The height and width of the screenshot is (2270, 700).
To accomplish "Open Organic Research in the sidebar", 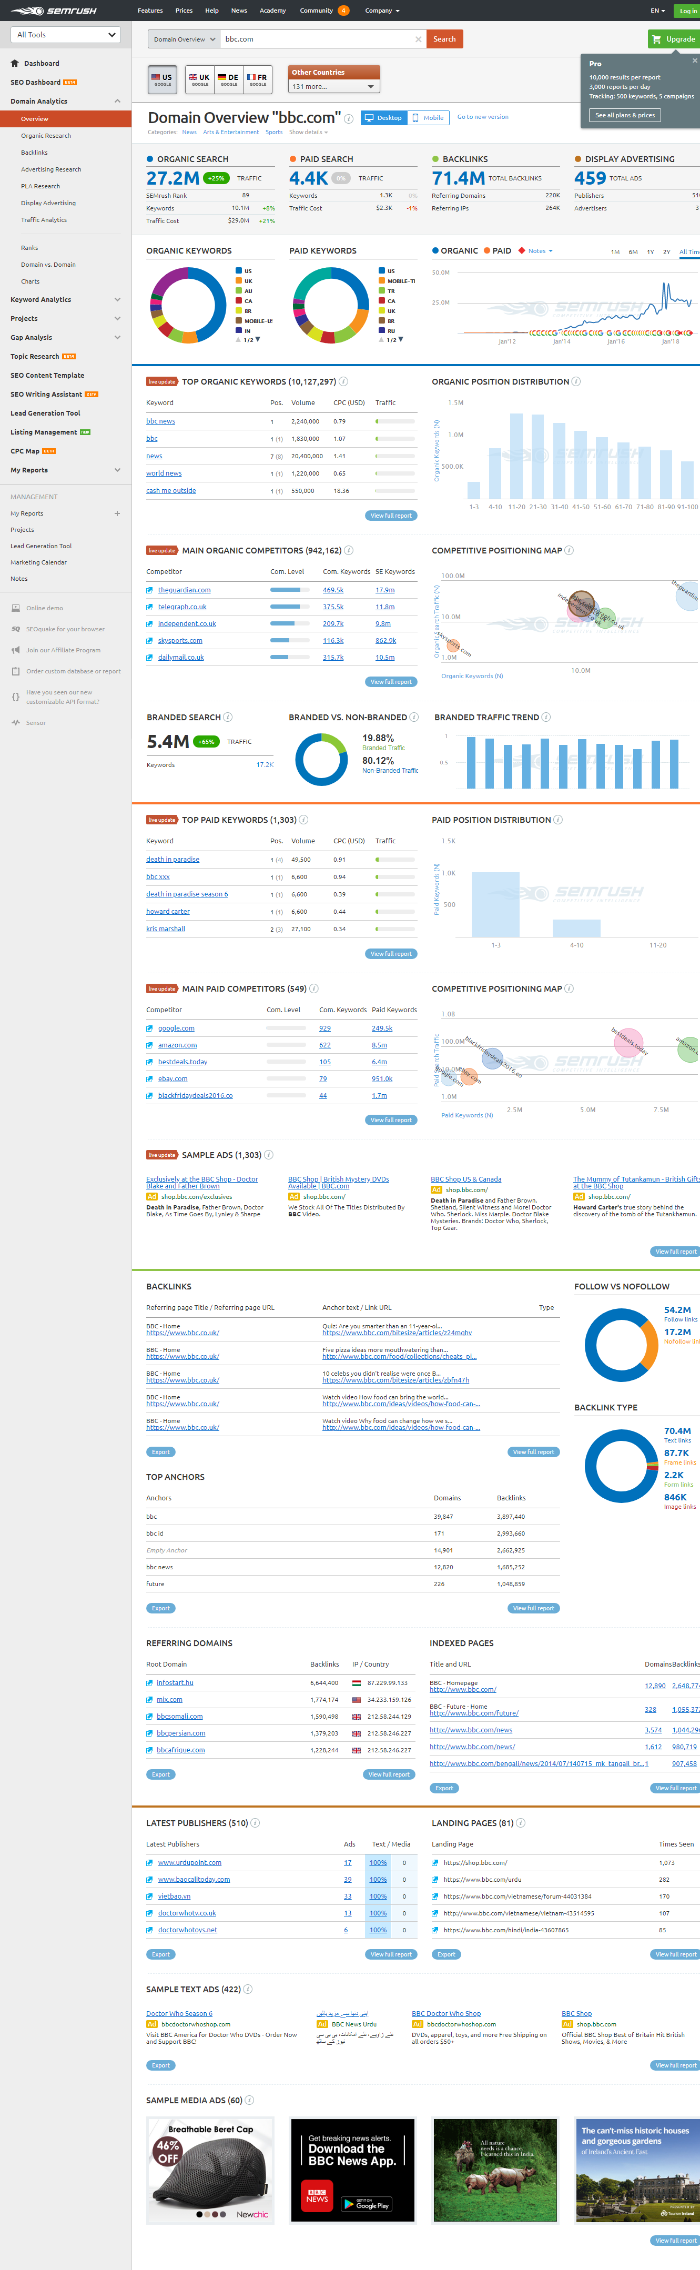I will click(46, 136).
